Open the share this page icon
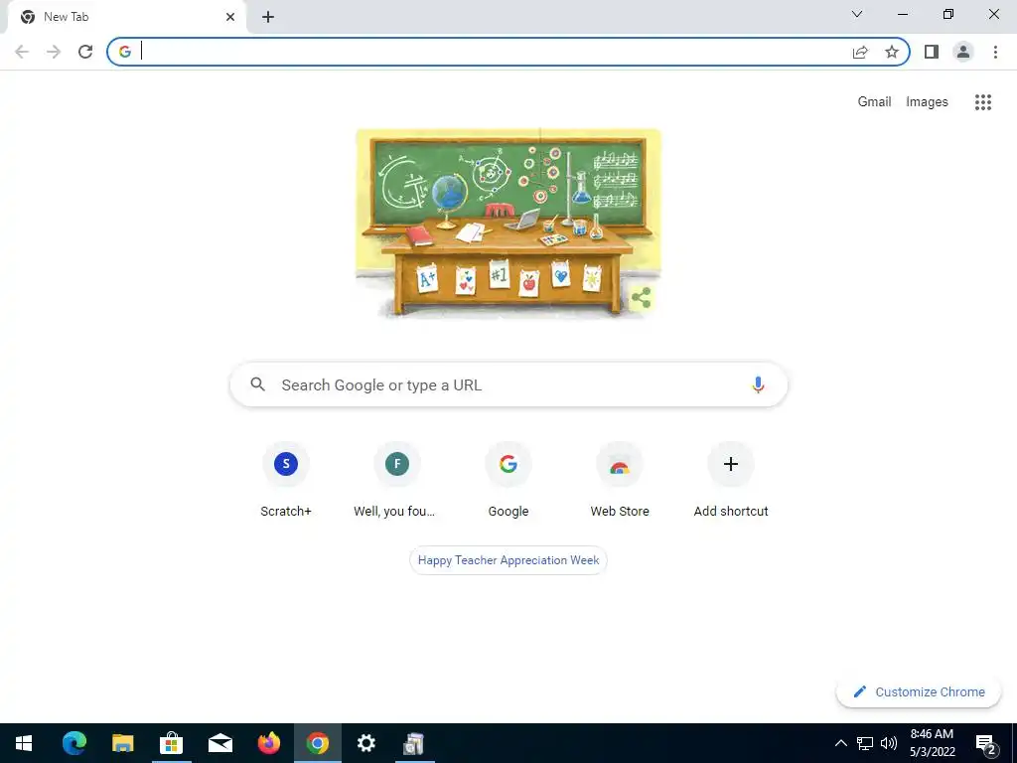1017x763 pixels. pyautogui.click(x=860, y=52)
